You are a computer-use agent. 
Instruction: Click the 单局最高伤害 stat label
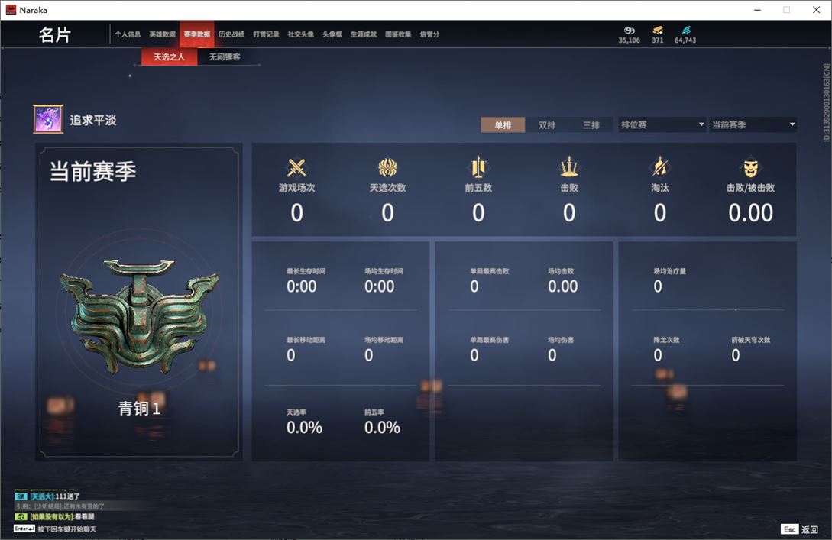(x=489, y=340)
